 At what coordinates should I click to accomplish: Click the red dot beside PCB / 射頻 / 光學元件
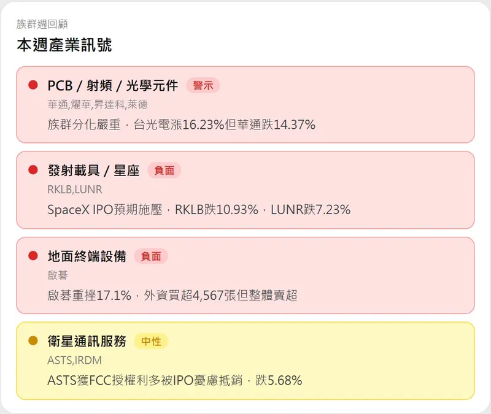(x=33, y=85)
